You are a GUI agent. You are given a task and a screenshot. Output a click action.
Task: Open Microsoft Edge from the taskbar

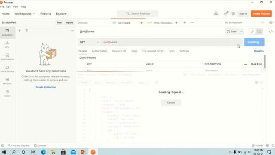point(43,152)
